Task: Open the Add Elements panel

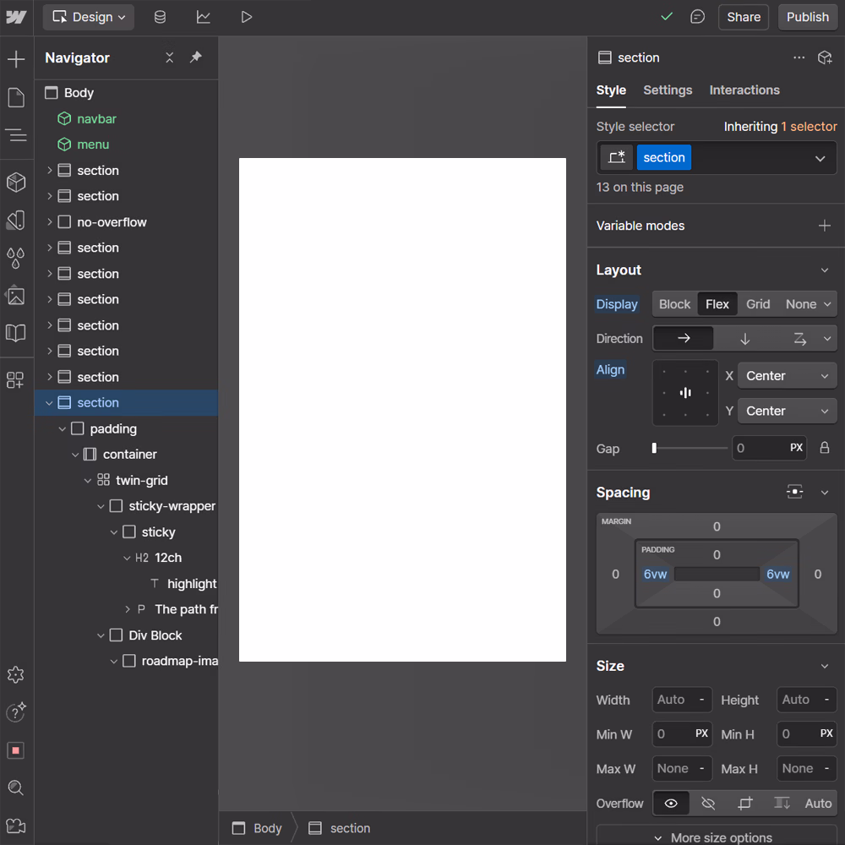Action: 17,59
